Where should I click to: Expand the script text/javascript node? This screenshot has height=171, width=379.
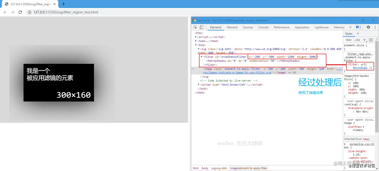pos(199,85)
